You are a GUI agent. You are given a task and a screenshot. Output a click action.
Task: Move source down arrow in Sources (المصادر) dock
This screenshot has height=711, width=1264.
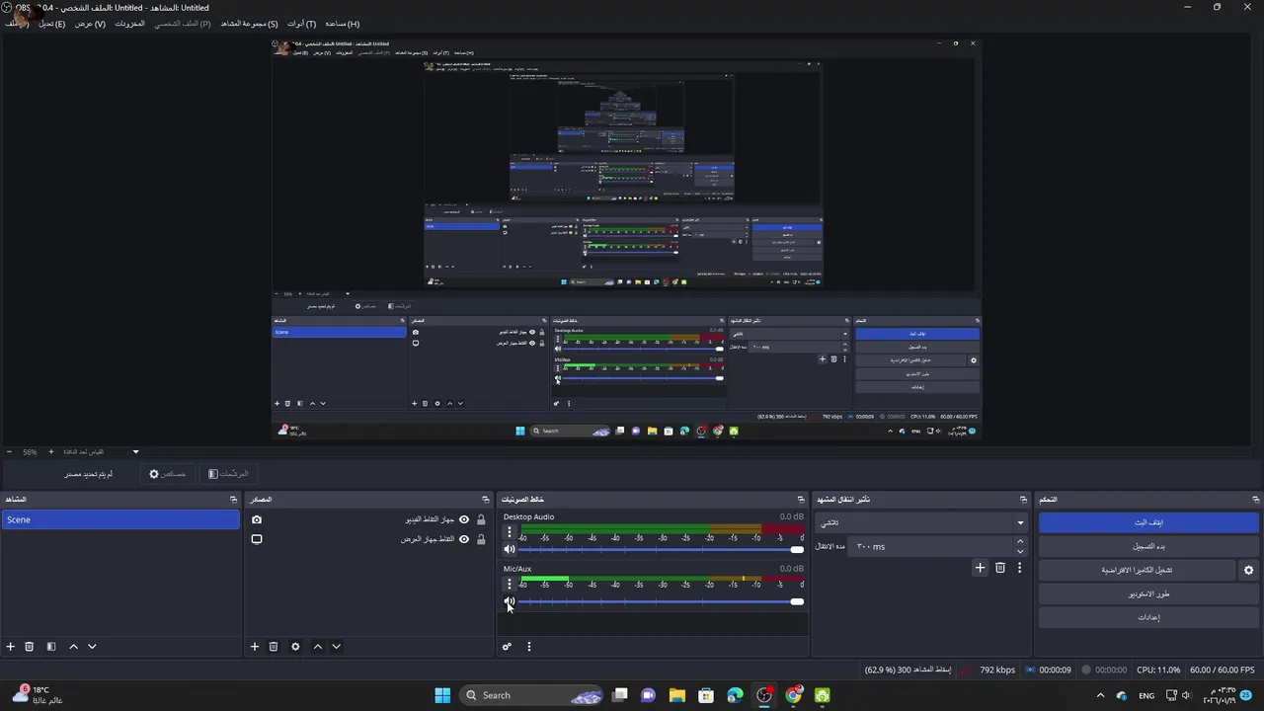coord(336,647)
